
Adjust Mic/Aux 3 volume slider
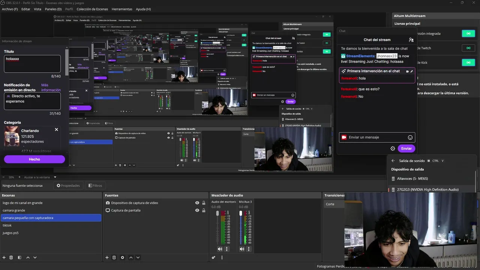pyautogui.click(x=241, y=213)
